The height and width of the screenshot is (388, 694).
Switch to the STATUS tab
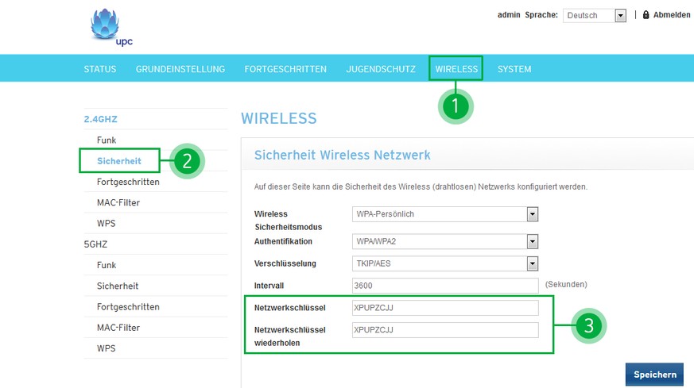click(x=100, y=69)
